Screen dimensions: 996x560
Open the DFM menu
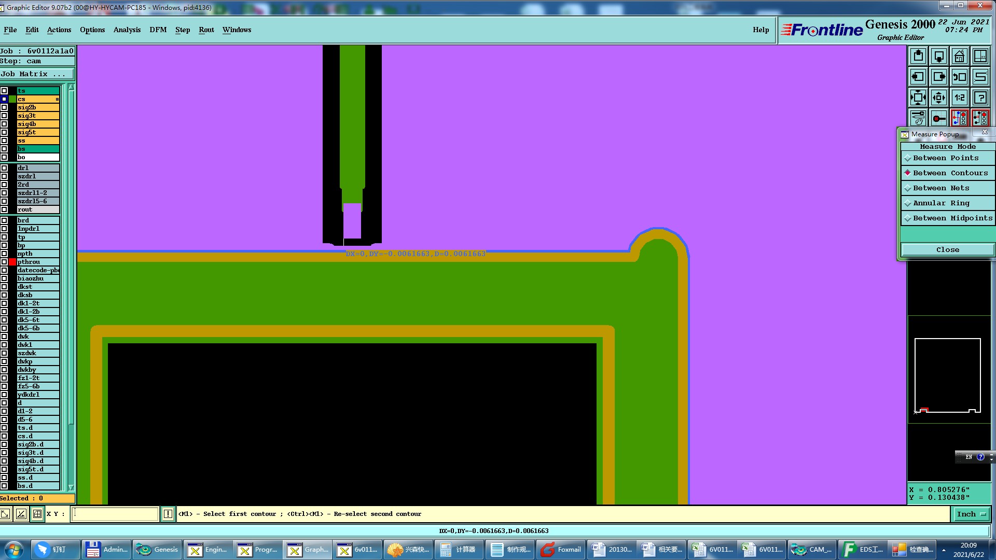(x=158, y=30)
